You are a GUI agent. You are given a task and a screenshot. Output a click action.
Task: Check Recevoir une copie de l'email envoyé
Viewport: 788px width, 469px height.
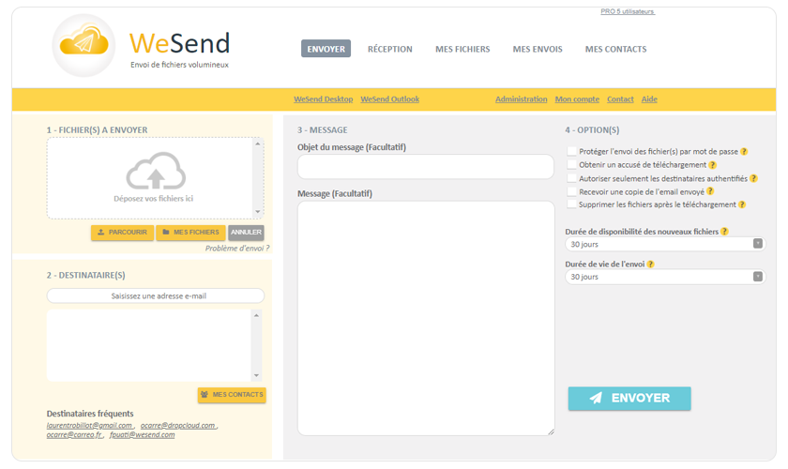571,191
